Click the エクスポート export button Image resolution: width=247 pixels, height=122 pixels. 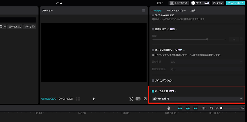(235, 3)
